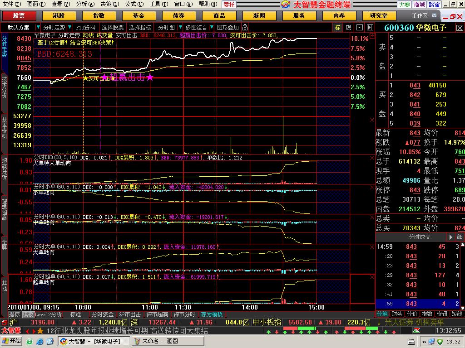Click the collapse-panel icon beside 现
465x348 pixels.
(x=360, y=28)
